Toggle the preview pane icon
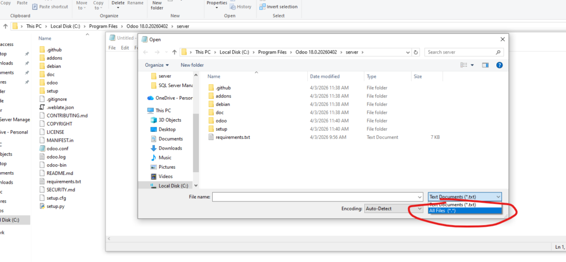 pyautogui.click(x=485, y=65)
